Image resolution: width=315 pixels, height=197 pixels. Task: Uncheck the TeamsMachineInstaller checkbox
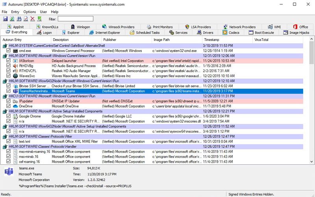[8, 91]
